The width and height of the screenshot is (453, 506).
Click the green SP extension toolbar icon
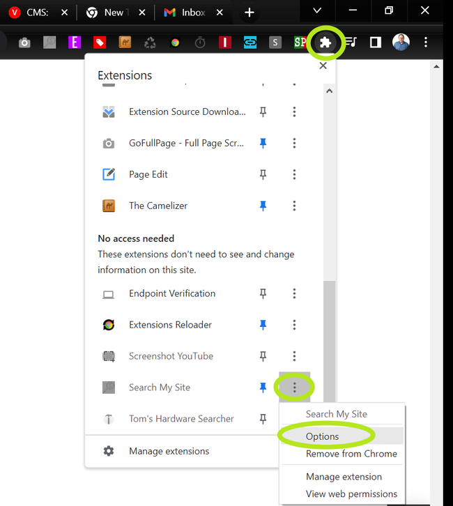pyautogui.click(x=300, y=43)
